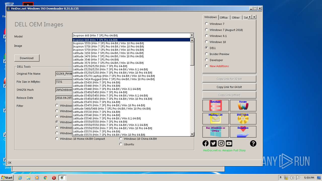322x181 pixels.
Task: Click the Original File Name field
Action: 64,74
